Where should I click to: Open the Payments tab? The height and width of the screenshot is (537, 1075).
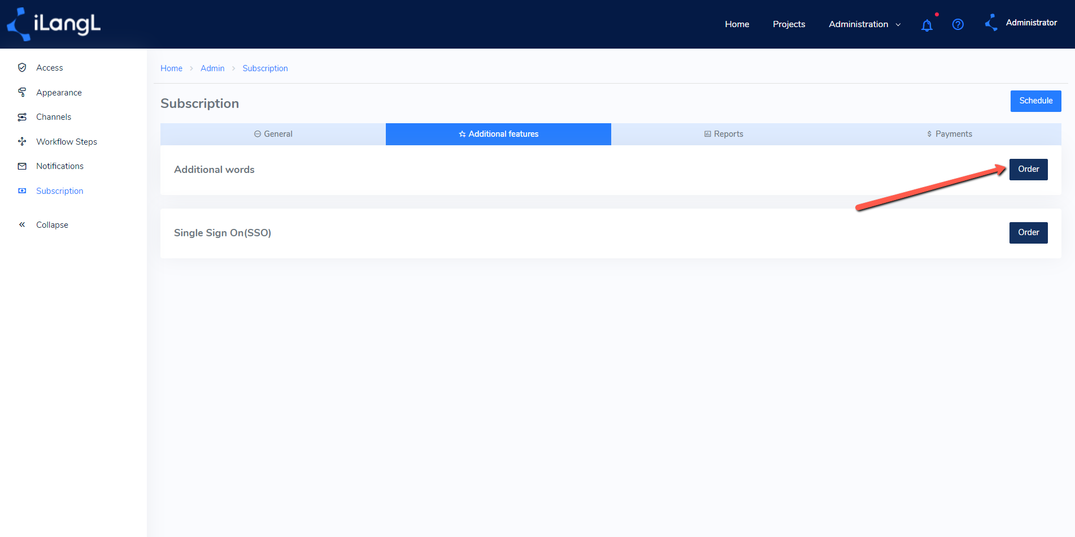(949, 134)
